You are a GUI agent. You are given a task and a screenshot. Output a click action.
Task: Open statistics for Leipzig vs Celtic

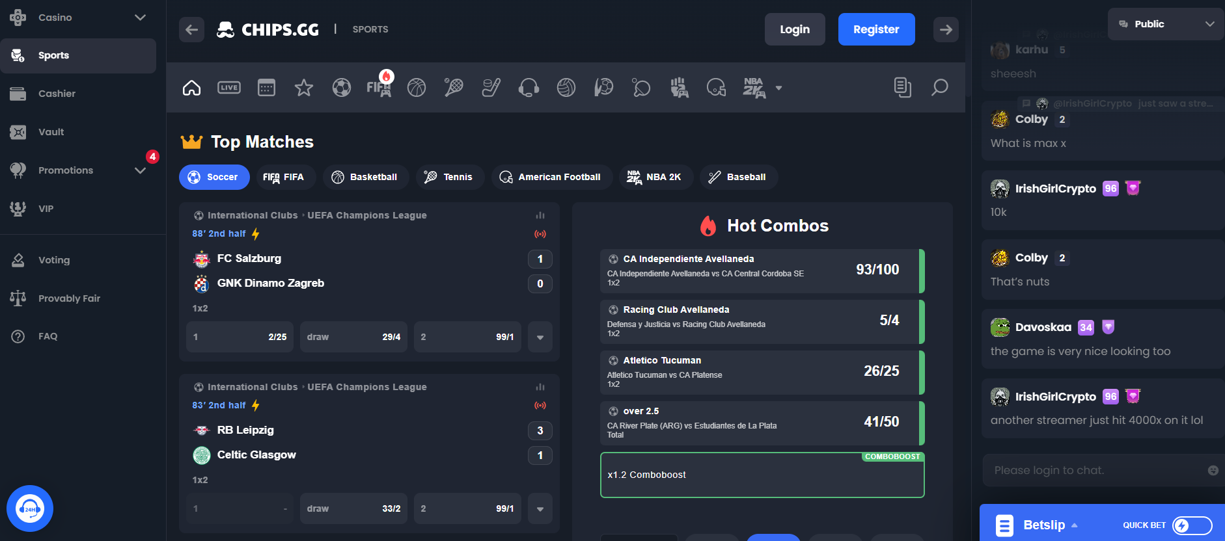pos(540,387)
